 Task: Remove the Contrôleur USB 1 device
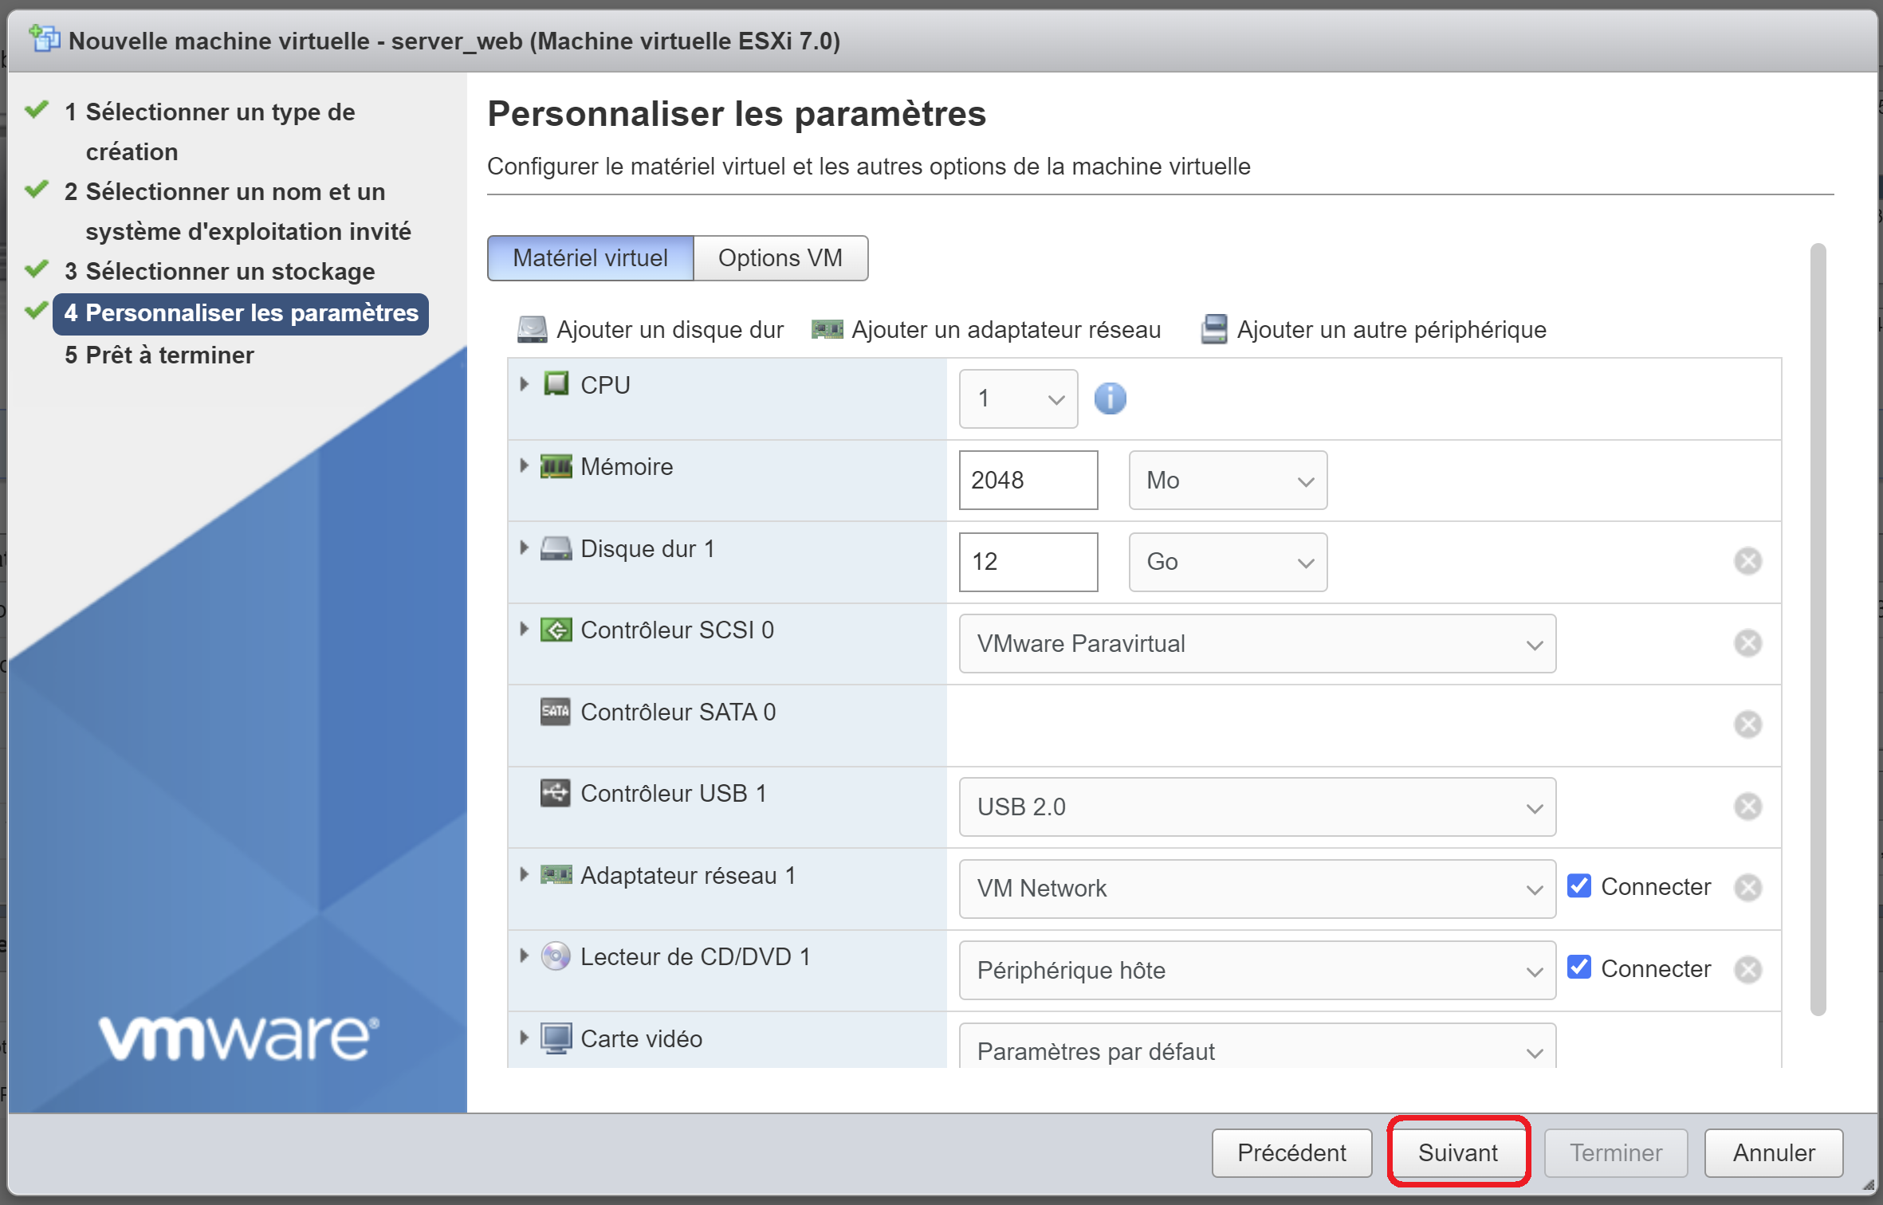1747,807
